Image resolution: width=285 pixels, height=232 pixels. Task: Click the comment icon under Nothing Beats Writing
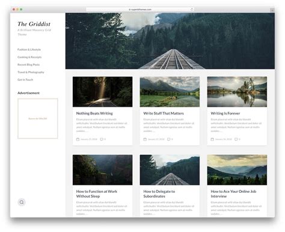(x=102, y=139)
